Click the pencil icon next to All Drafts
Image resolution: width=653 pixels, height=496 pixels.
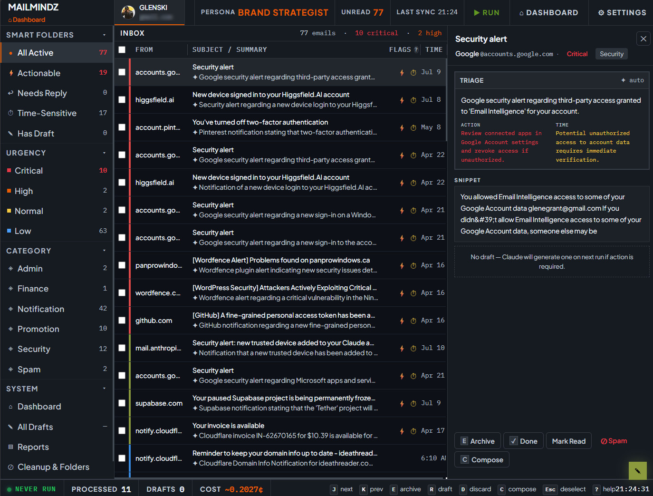pos(10,427)
